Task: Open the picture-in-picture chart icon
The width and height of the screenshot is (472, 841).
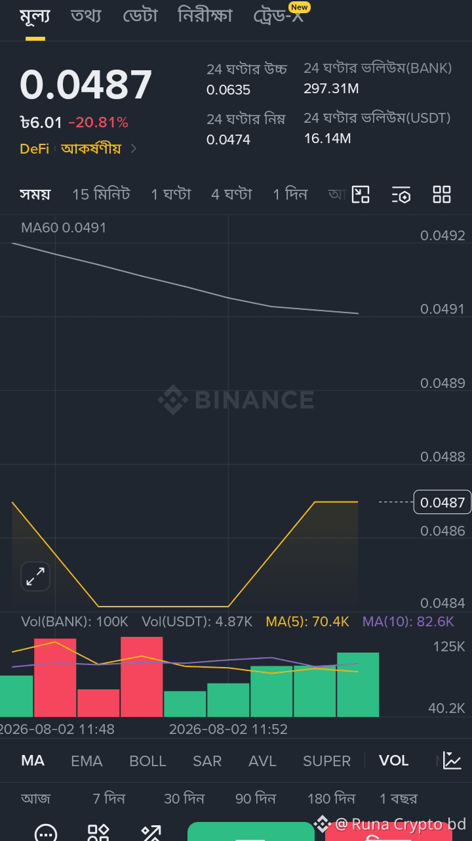Action: 361,194
